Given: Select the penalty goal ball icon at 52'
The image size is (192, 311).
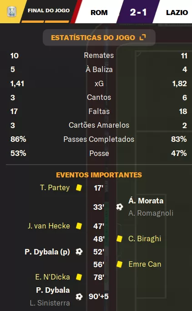Looking at the screenshot, I should (79, 252).
